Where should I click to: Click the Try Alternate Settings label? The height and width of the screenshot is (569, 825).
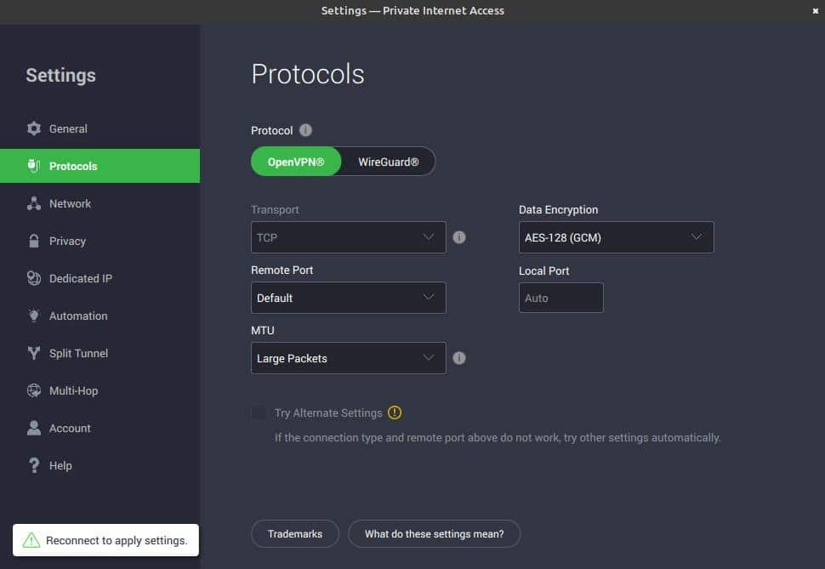click(x=328, y=413)
